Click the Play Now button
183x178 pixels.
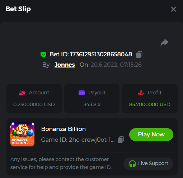151,135
